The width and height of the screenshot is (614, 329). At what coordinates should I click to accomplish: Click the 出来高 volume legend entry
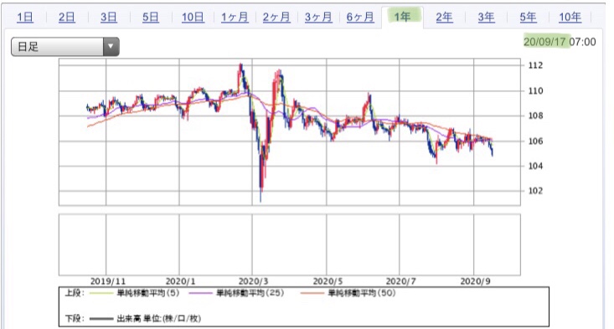(158, 319)
